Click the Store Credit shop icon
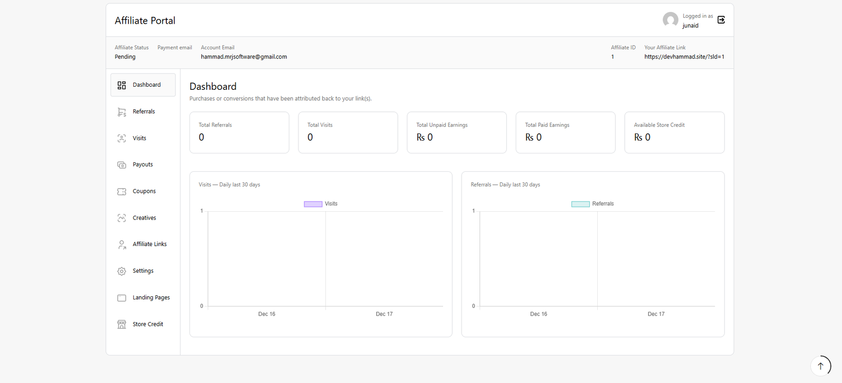This screenshot has width=842, height=383. tap(122, 324)
